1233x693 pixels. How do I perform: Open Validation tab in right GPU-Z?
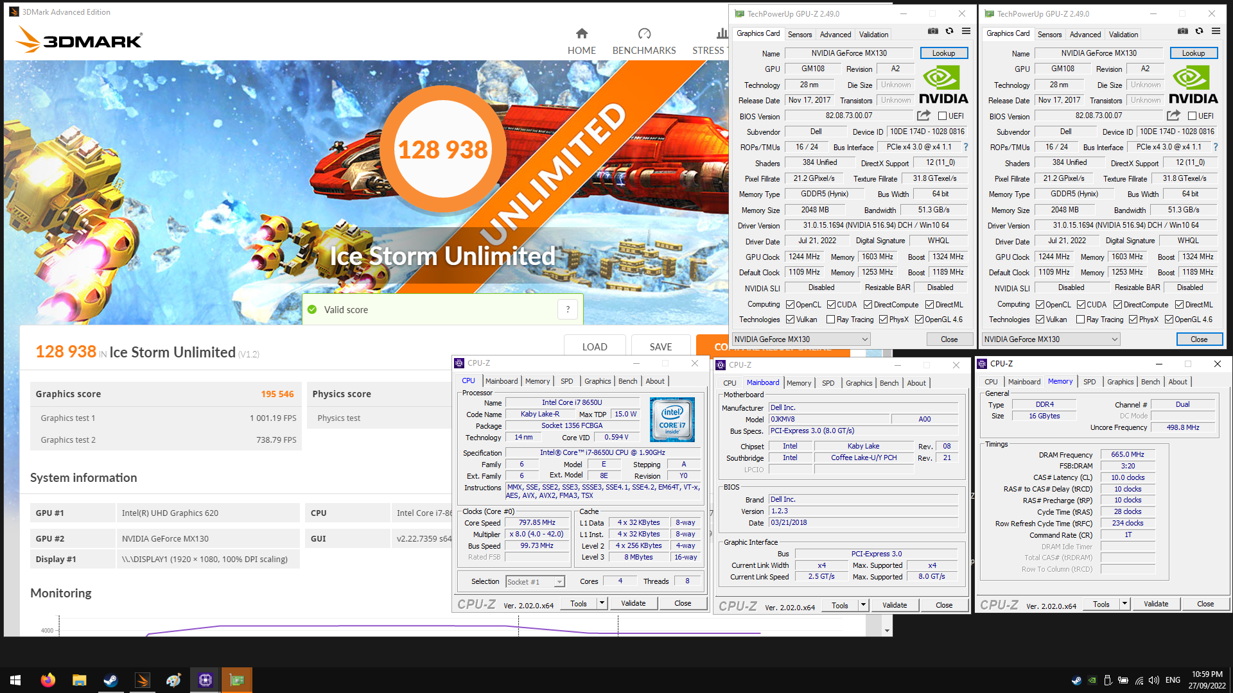pyautogui.click(x=1123, y=35)
